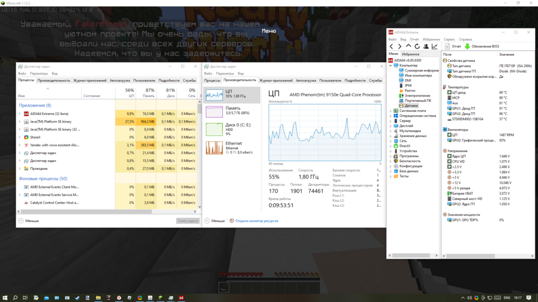The height and width of the screenshot is (302, 538).
Task: Open AIDA64 taskbar icon
Action: [x=181, y=298]
